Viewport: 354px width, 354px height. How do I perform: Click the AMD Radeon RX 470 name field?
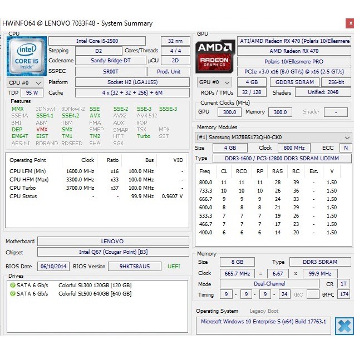click(x=294, y=51)
